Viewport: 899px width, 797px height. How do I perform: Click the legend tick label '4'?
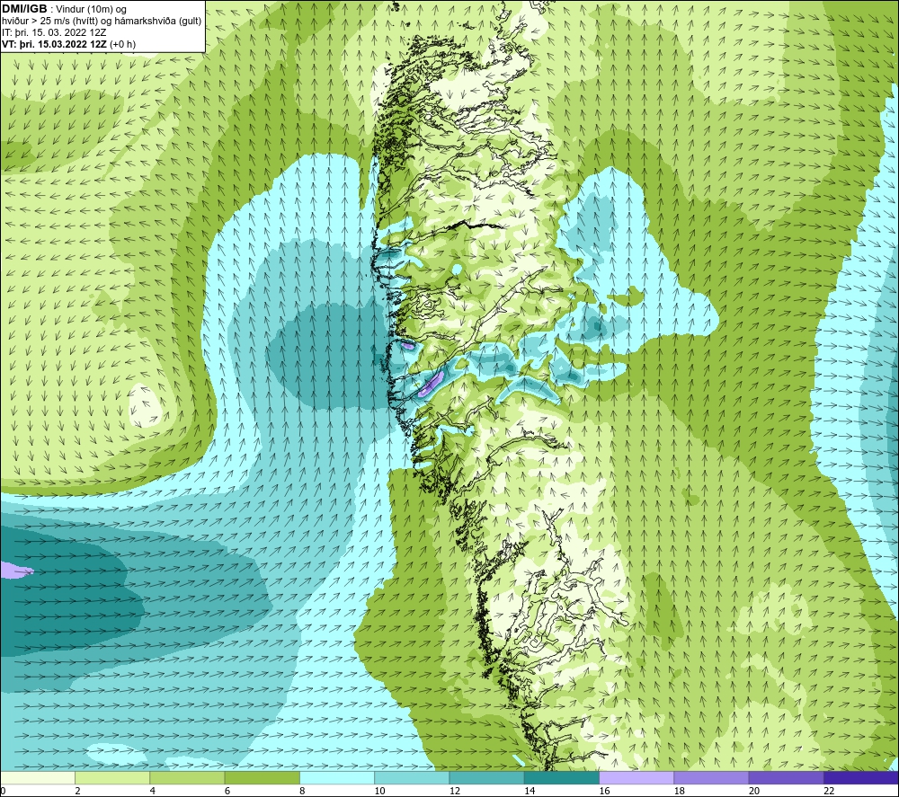153,792
